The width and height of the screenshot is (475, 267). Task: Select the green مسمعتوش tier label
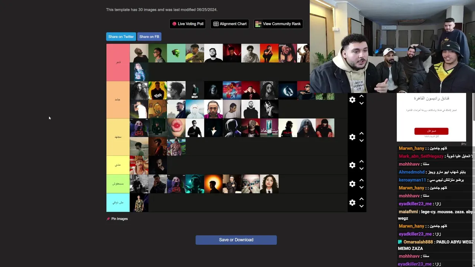[x=118, y=184]
